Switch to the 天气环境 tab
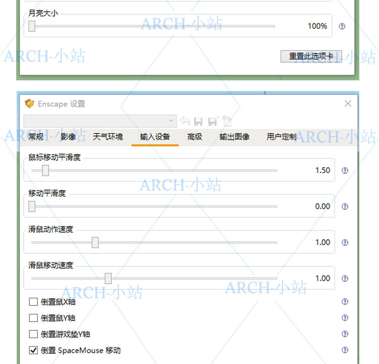The image size is (379, 364). click(108, 137)
